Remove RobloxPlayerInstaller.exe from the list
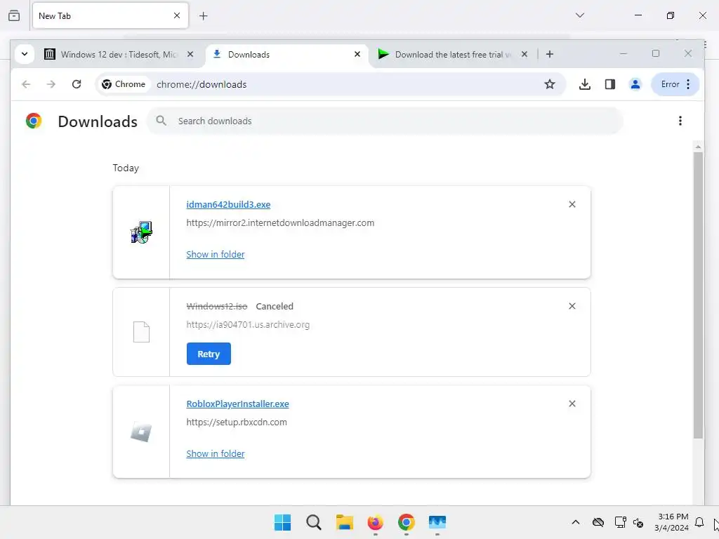Screen dimensions: 719x539 (572, 404)
